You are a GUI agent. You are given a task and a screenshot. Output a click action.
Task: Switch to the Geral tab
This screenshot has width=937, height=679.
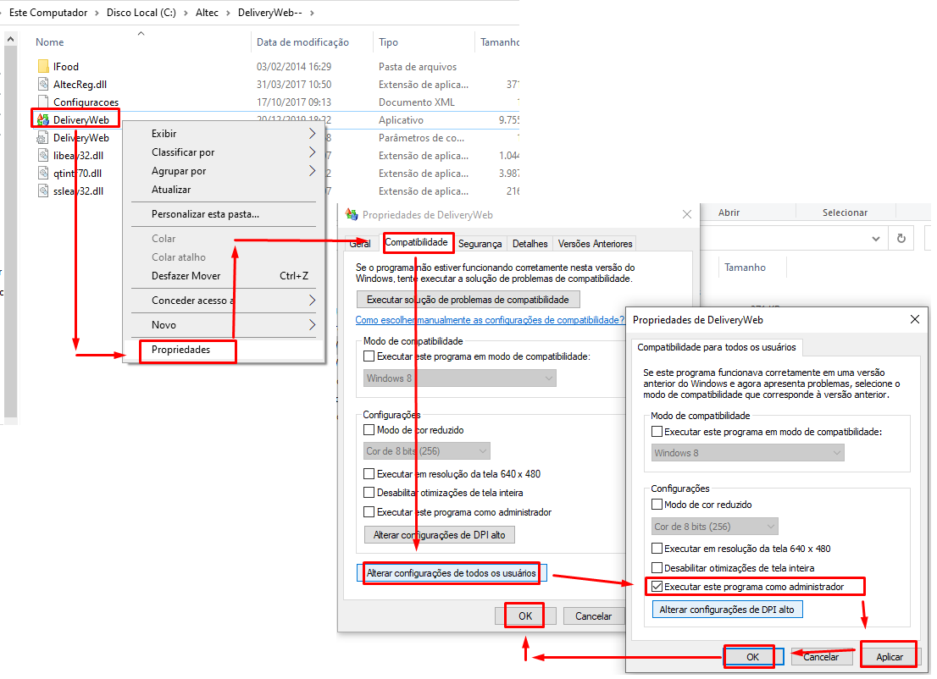[x=360, y=244]
